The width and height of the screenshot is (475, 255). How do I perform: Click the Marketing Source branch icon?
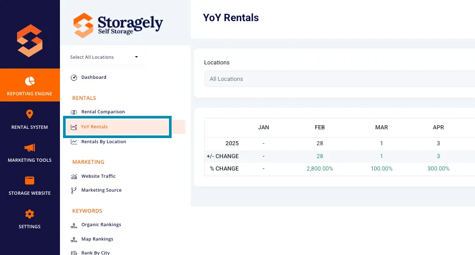click(73, 191)
